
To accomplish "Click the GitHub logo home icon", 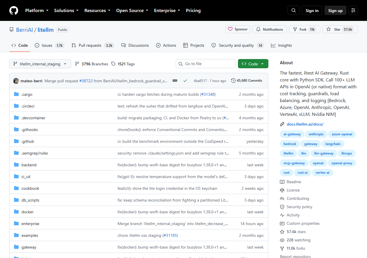I will (14, 10).
